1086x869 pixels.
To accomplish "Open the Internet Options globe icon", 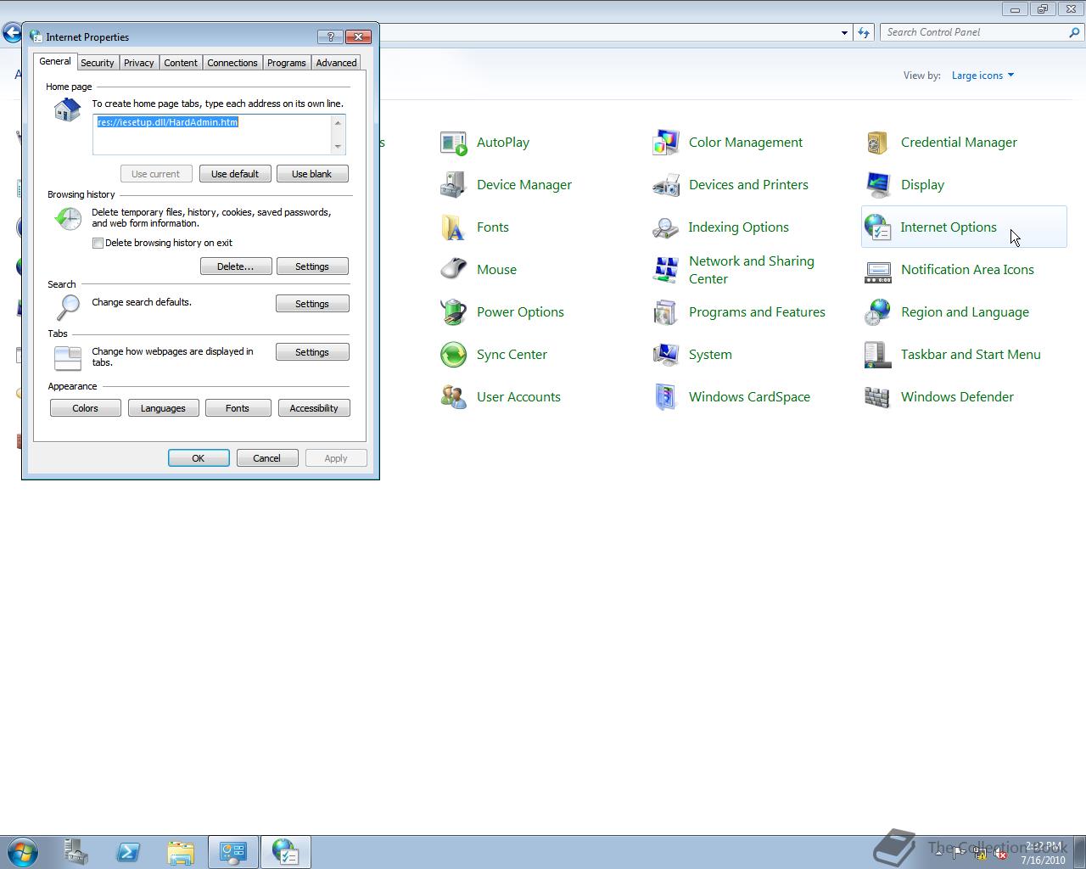I will click(878, 227).
